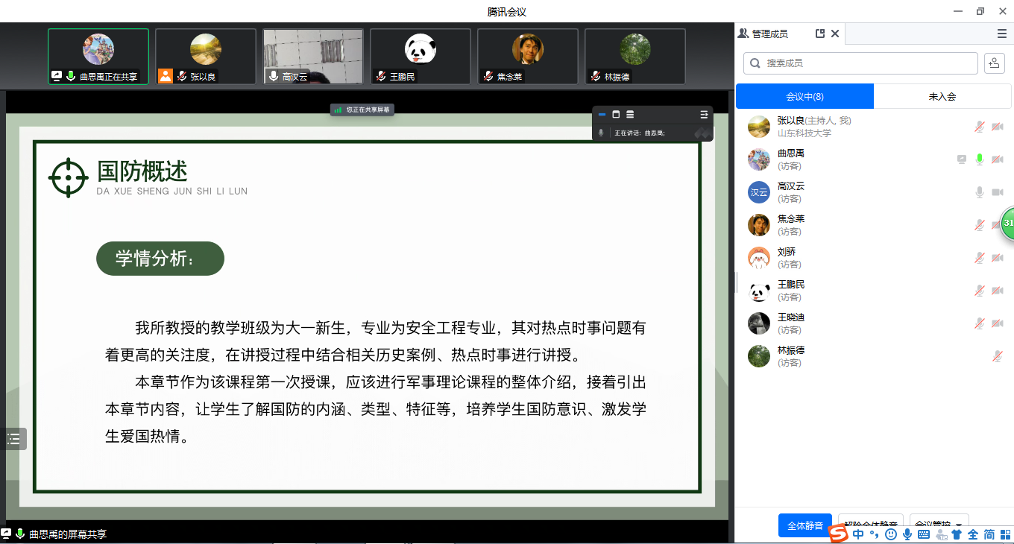The width and height of the screenshot is (1014, 544).
Task: Expand the floating toolbar side arrow menu
Action: click(x=704, y=114)
